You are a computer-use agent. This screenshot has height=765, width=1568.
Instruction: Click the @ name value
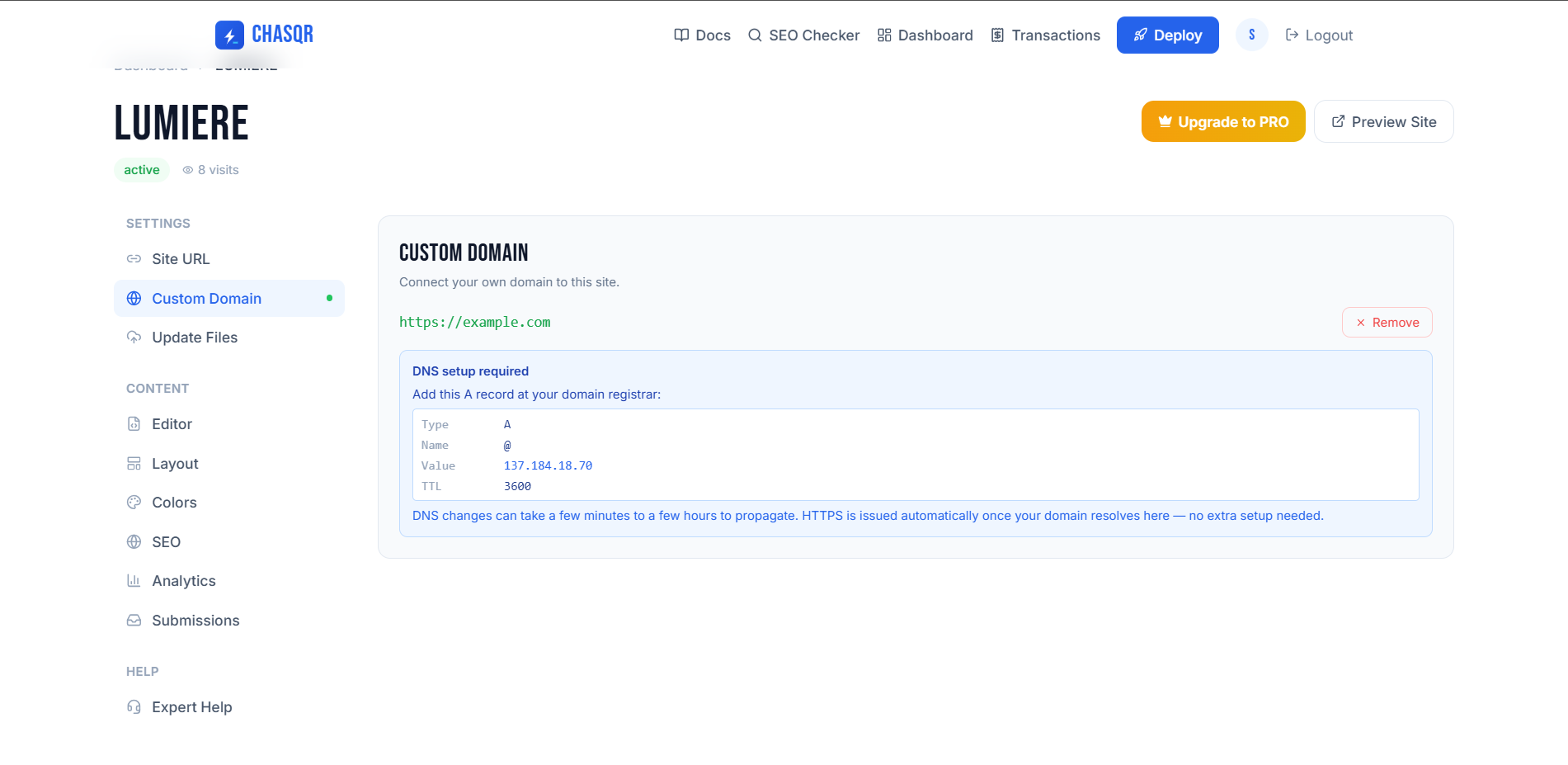(x=507, y=445)
